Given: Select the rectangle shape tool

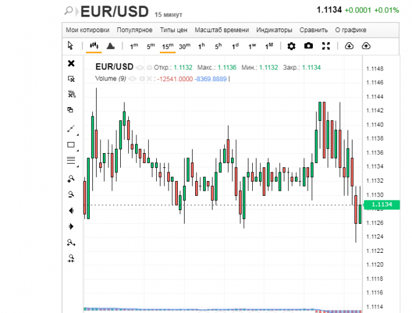Looking at the screenshot, I should 71,145.
